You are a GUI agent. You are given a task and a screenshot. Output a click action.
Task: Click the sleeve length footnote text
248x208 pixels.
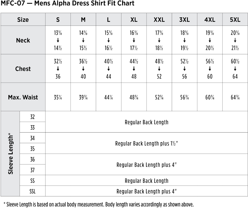tap(99, 204)
